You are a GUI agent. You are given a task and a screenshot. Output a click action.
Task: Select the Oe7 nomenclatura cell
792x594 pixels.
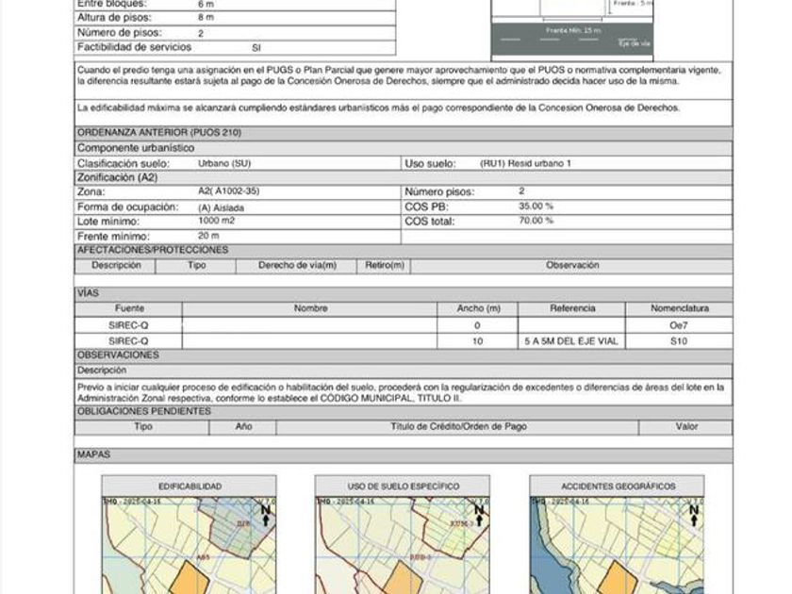[679, 325]
